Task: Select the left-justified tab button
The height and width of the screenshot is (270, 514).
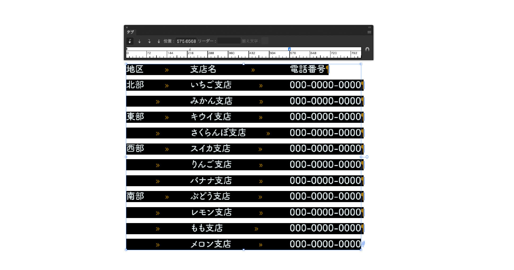Action: point(130,41)
